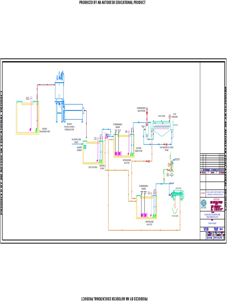The height and width of the screenshot is (302, 227).
Task: Click the MITTEM company logo in title block
Action: pyautogui.click(x=204, y=204)
